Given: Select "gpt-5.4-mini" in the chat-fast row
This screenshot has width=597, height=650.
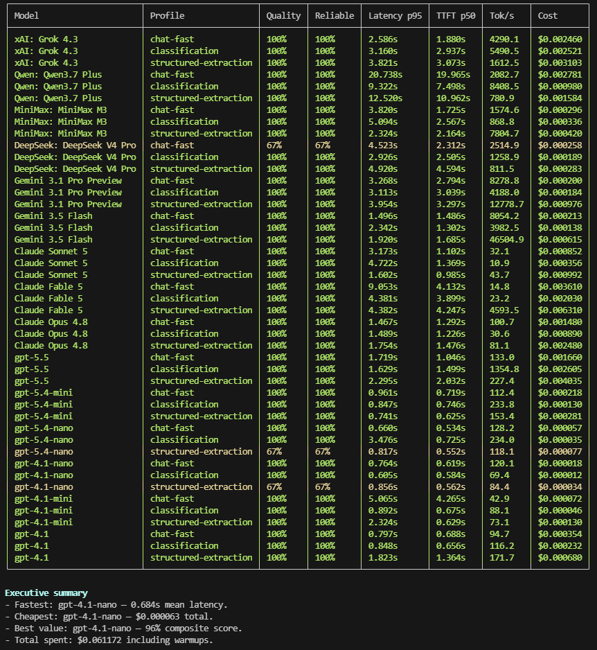Looking at the screenshot, I should pos(44,393).
